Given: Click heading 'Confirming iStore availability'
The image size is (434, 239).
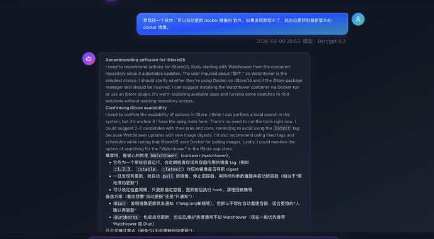Looking at the screenshot, I should coord(136,108).
